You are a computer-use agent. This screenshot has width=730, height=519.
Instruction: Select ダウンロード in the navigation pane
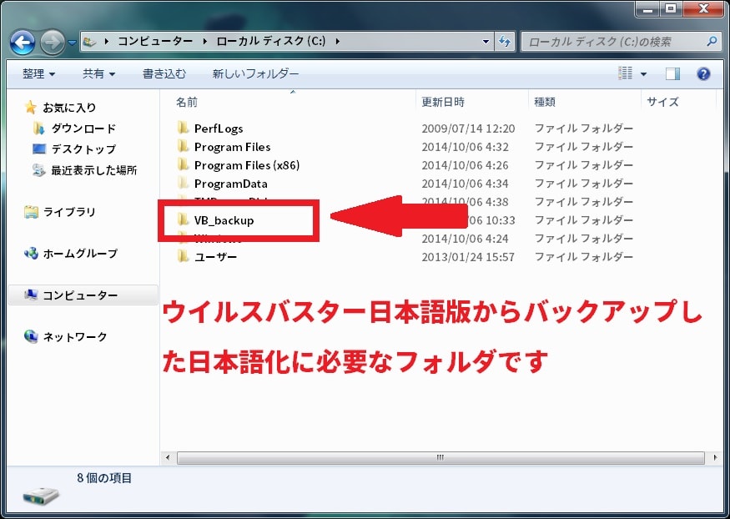pos(83,128)
